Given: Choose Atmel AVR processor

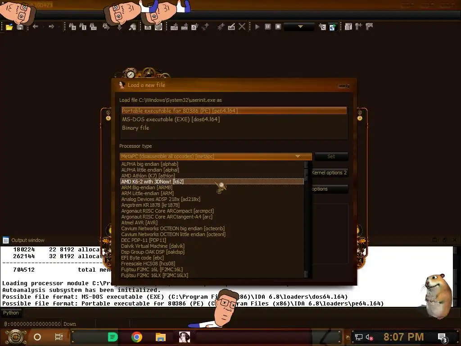Looking at the screenshot, I should click(212, 223).
